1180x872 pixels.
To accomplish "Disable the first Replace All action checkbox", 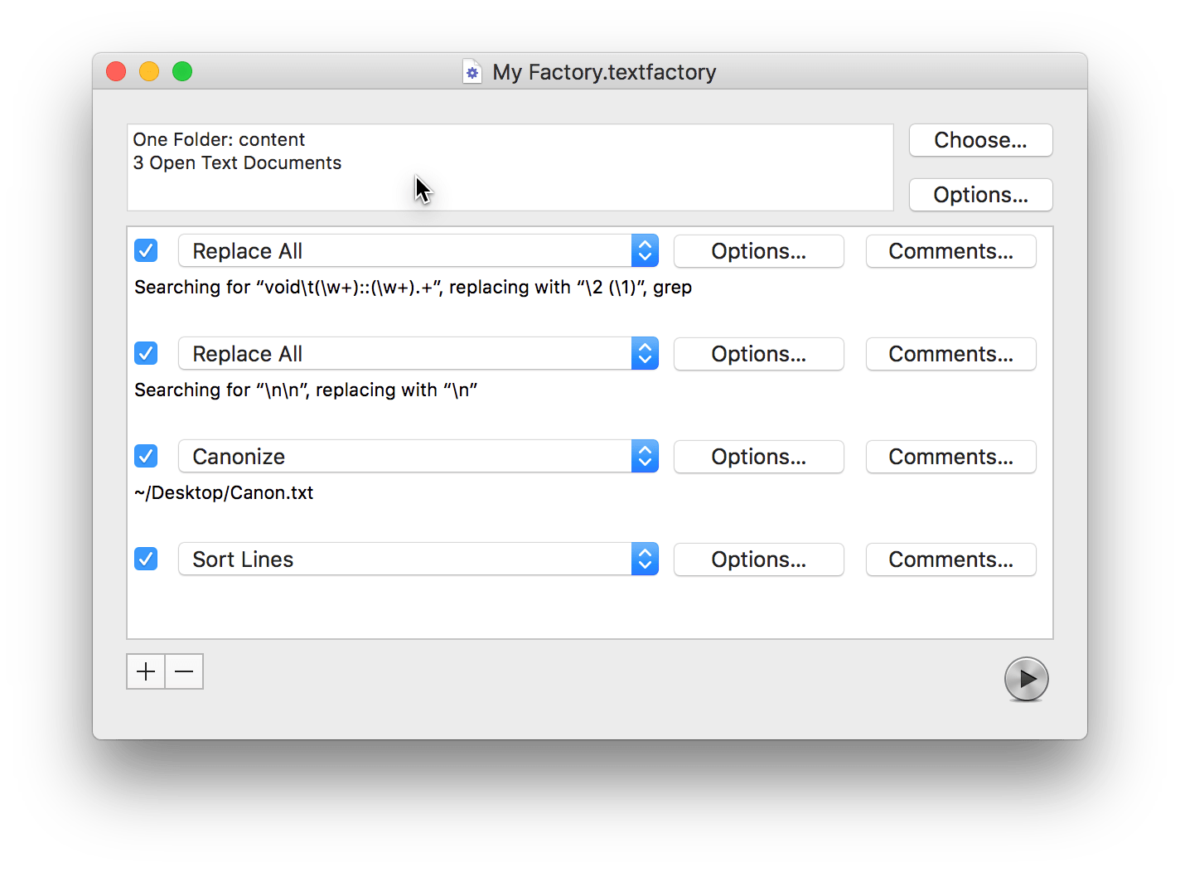I will (146, 250).
